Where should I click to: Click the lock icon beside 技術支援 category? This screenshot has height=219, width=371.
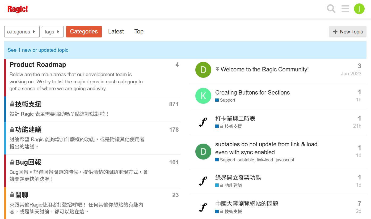coord(12,104)
